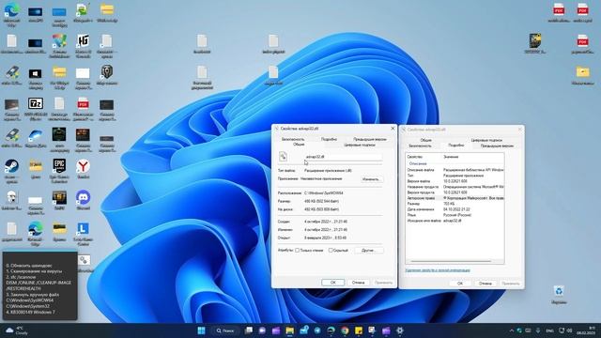This screenshot has width=601, height=338.
Task: Open Telegram from the taskbar
Action: tap(317, 330)
